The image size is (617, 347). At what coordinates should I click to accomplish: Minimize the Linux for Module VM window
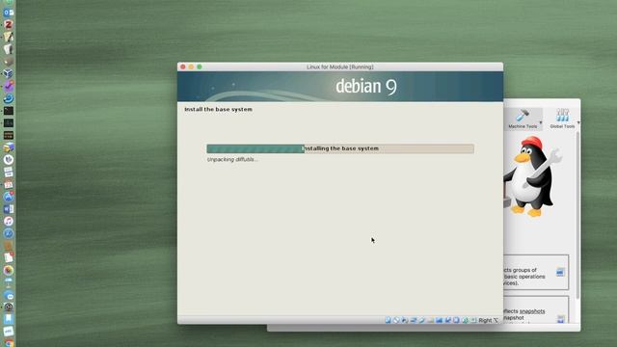[x=191, y=67]
